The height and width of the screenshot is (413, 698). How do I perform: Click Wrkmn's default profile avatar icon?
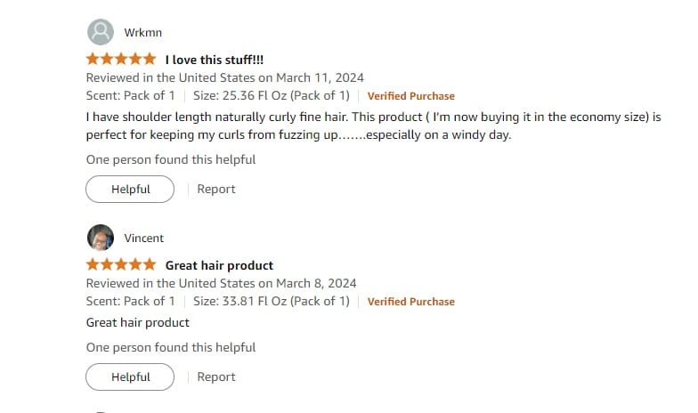coord(100,32)
